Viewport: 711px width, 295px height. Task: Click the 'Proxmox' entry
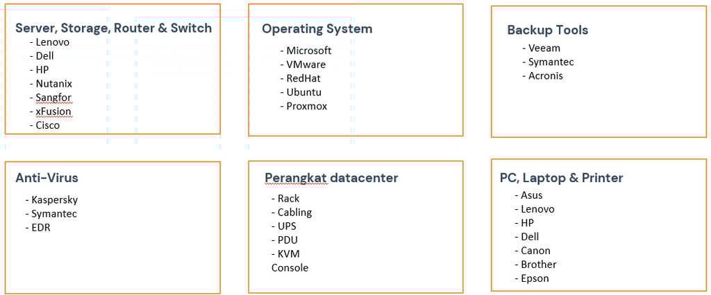pyautogui.click(x=306, y=106)
